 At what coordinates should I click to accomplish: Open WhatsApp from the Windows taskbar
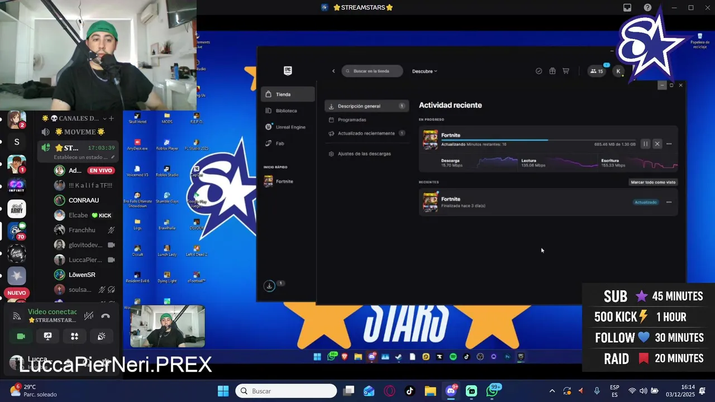click(x=492, y=391)
